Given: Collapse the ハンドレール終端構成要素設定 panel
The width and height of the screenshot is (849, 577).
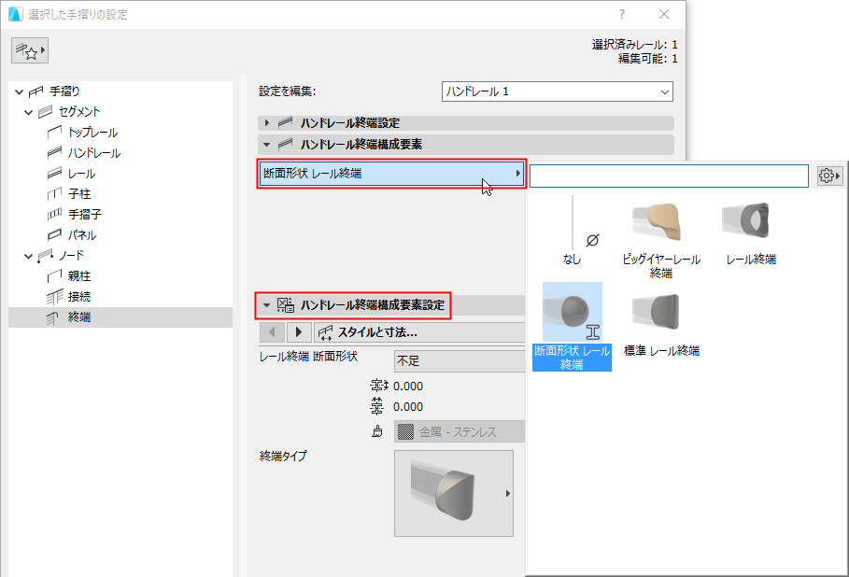Looking at the screenshot, I should 266,305.
